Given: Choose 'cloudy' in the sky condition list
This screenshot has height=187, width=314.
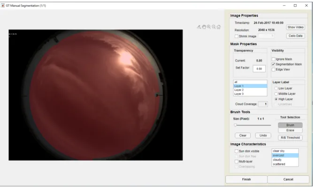Looking at the screenshot, I should [285, 160].
